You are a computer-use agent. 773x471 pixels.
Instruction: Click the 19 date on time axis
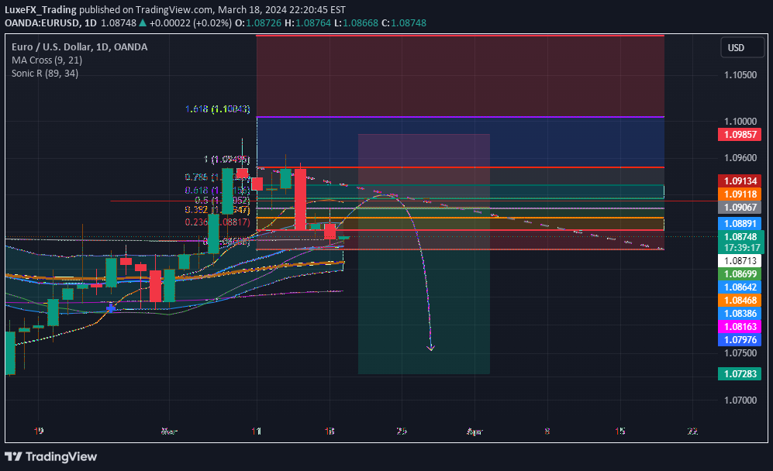[x=39, y=431]
